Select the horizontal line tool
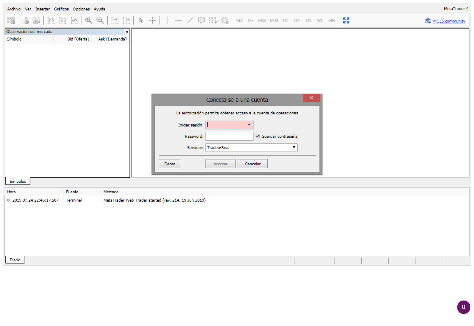This screenshot has height=326, width=474. click(x=178, y=20)
